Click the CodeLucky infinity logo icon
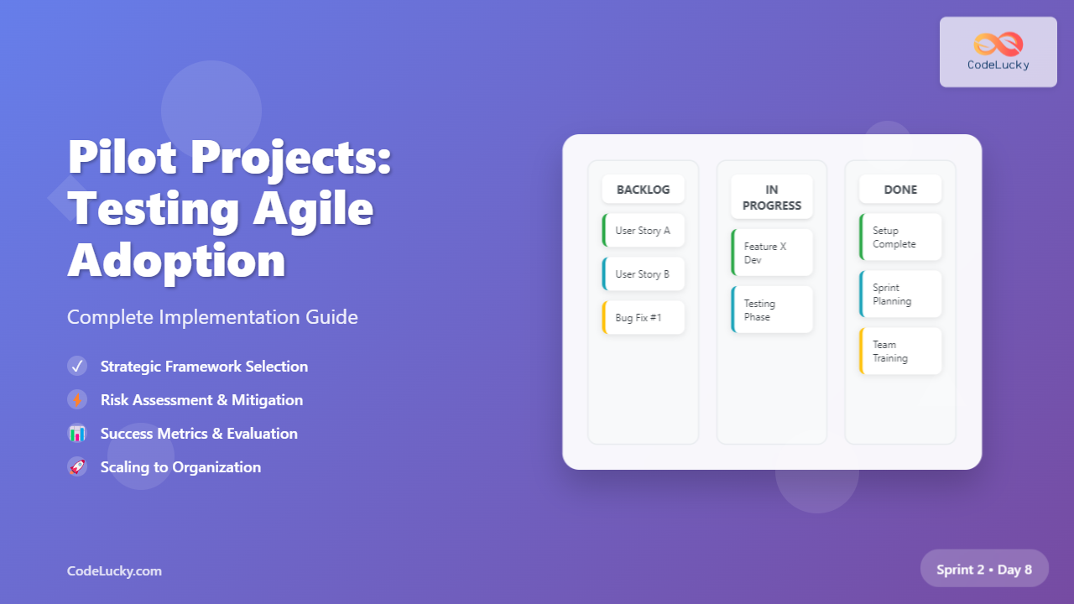This screenshot has height=604, width=1074. click(x=998, y=44)
